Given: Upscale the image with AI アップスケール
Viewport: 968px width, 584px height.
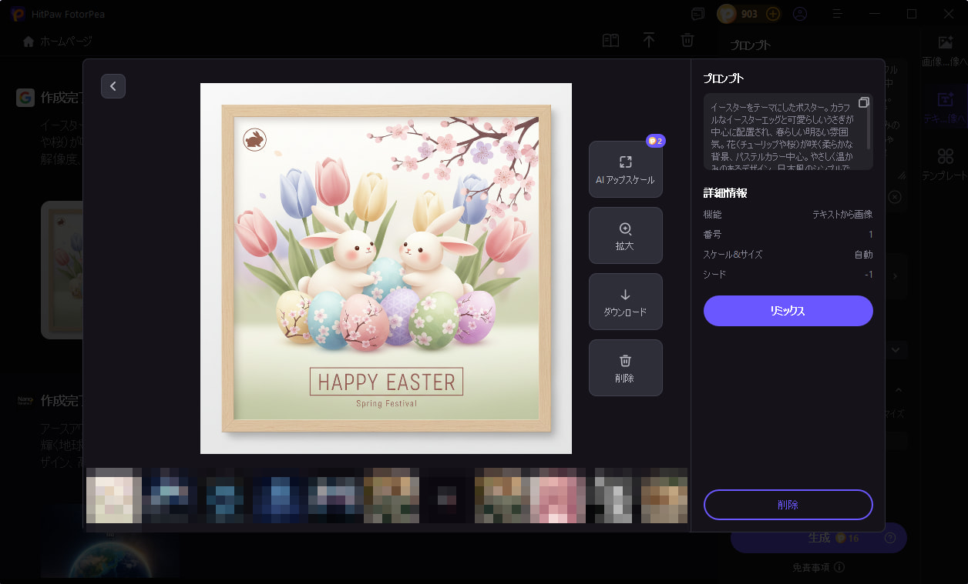Looking at the screenshot, I should pos(625,169).
